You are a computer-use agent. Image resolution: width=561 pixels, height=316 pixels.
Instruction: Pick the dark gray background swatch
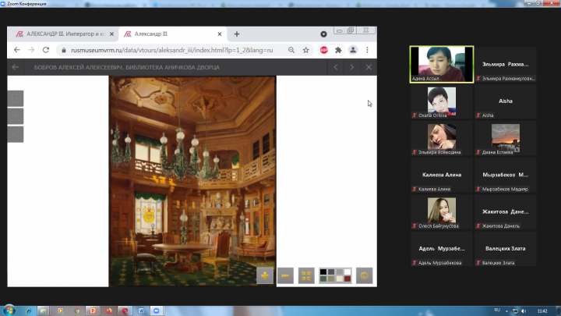[x=331, y=272]
